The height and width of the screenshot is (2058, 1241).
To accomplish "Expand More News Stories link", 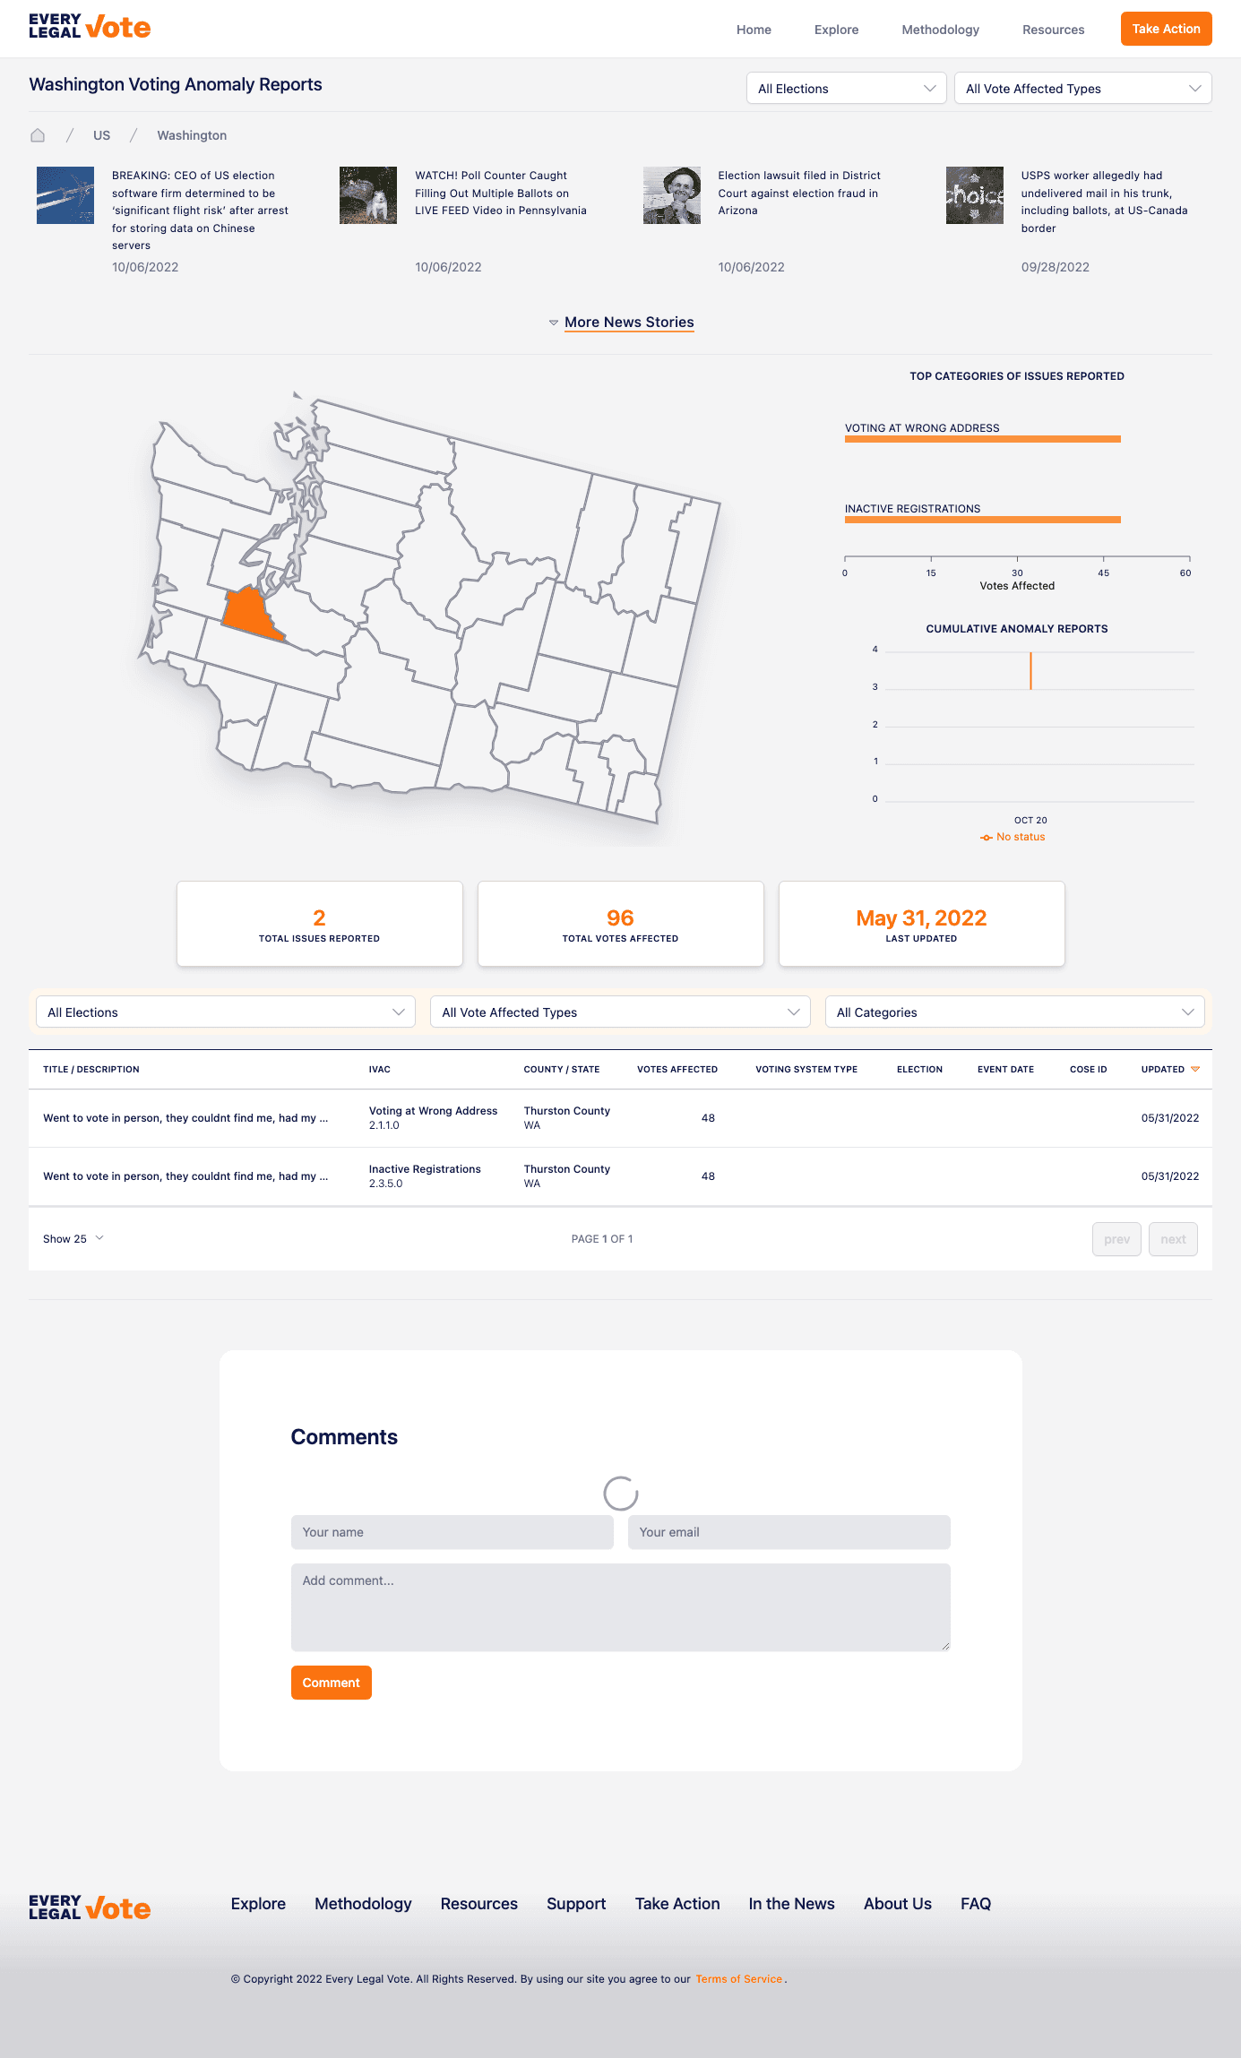I will 629,323.
